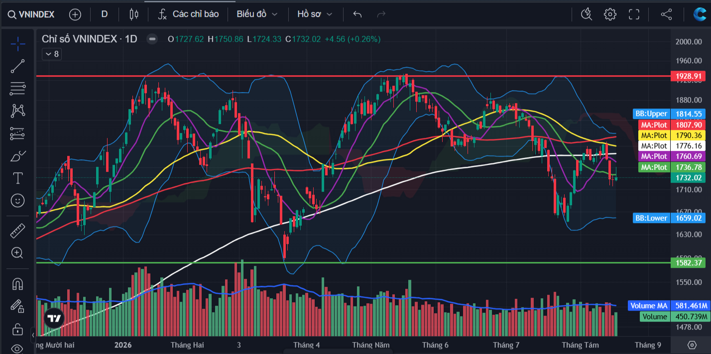Click the 1928.91 red price label

[688, 76]
